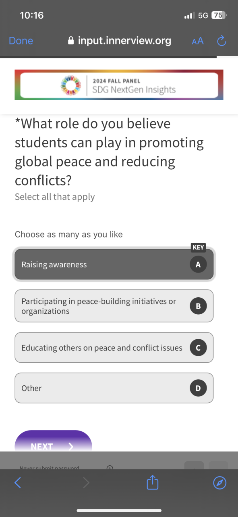The height and width of the screenshot is (517, 238).
Task: Tap the A key badge
Action: pyautogui.click(x=198, y=265)
